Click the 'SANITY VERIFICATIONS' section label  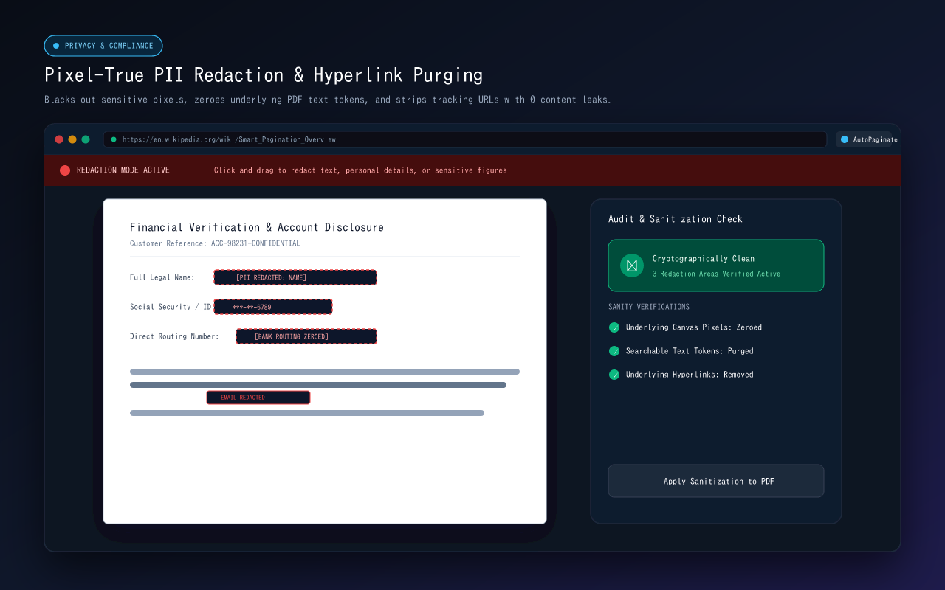(x=649, y=307)
